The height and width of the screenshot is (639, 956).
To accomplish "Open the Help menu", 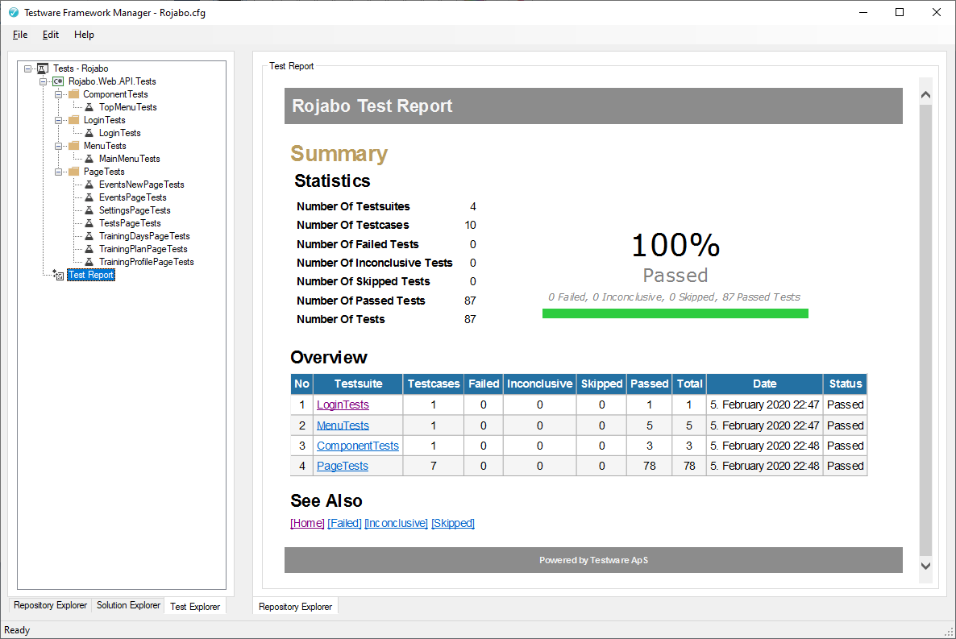I will point(84,35).
